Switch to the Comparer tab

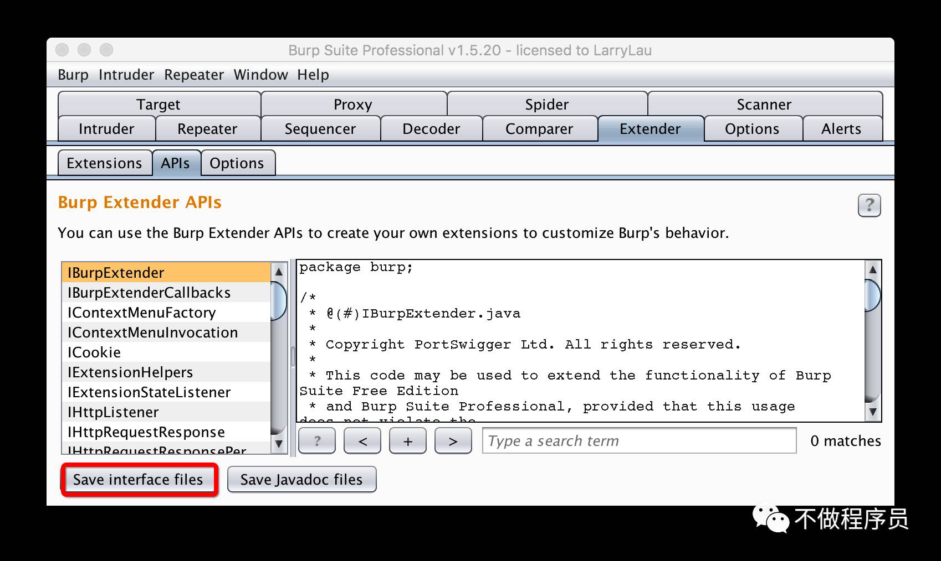click(540, 129)
